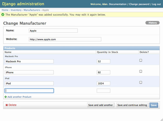Click the empty quantity field in the last row
This screenshot has height=121, width=163.
[103, 90]
